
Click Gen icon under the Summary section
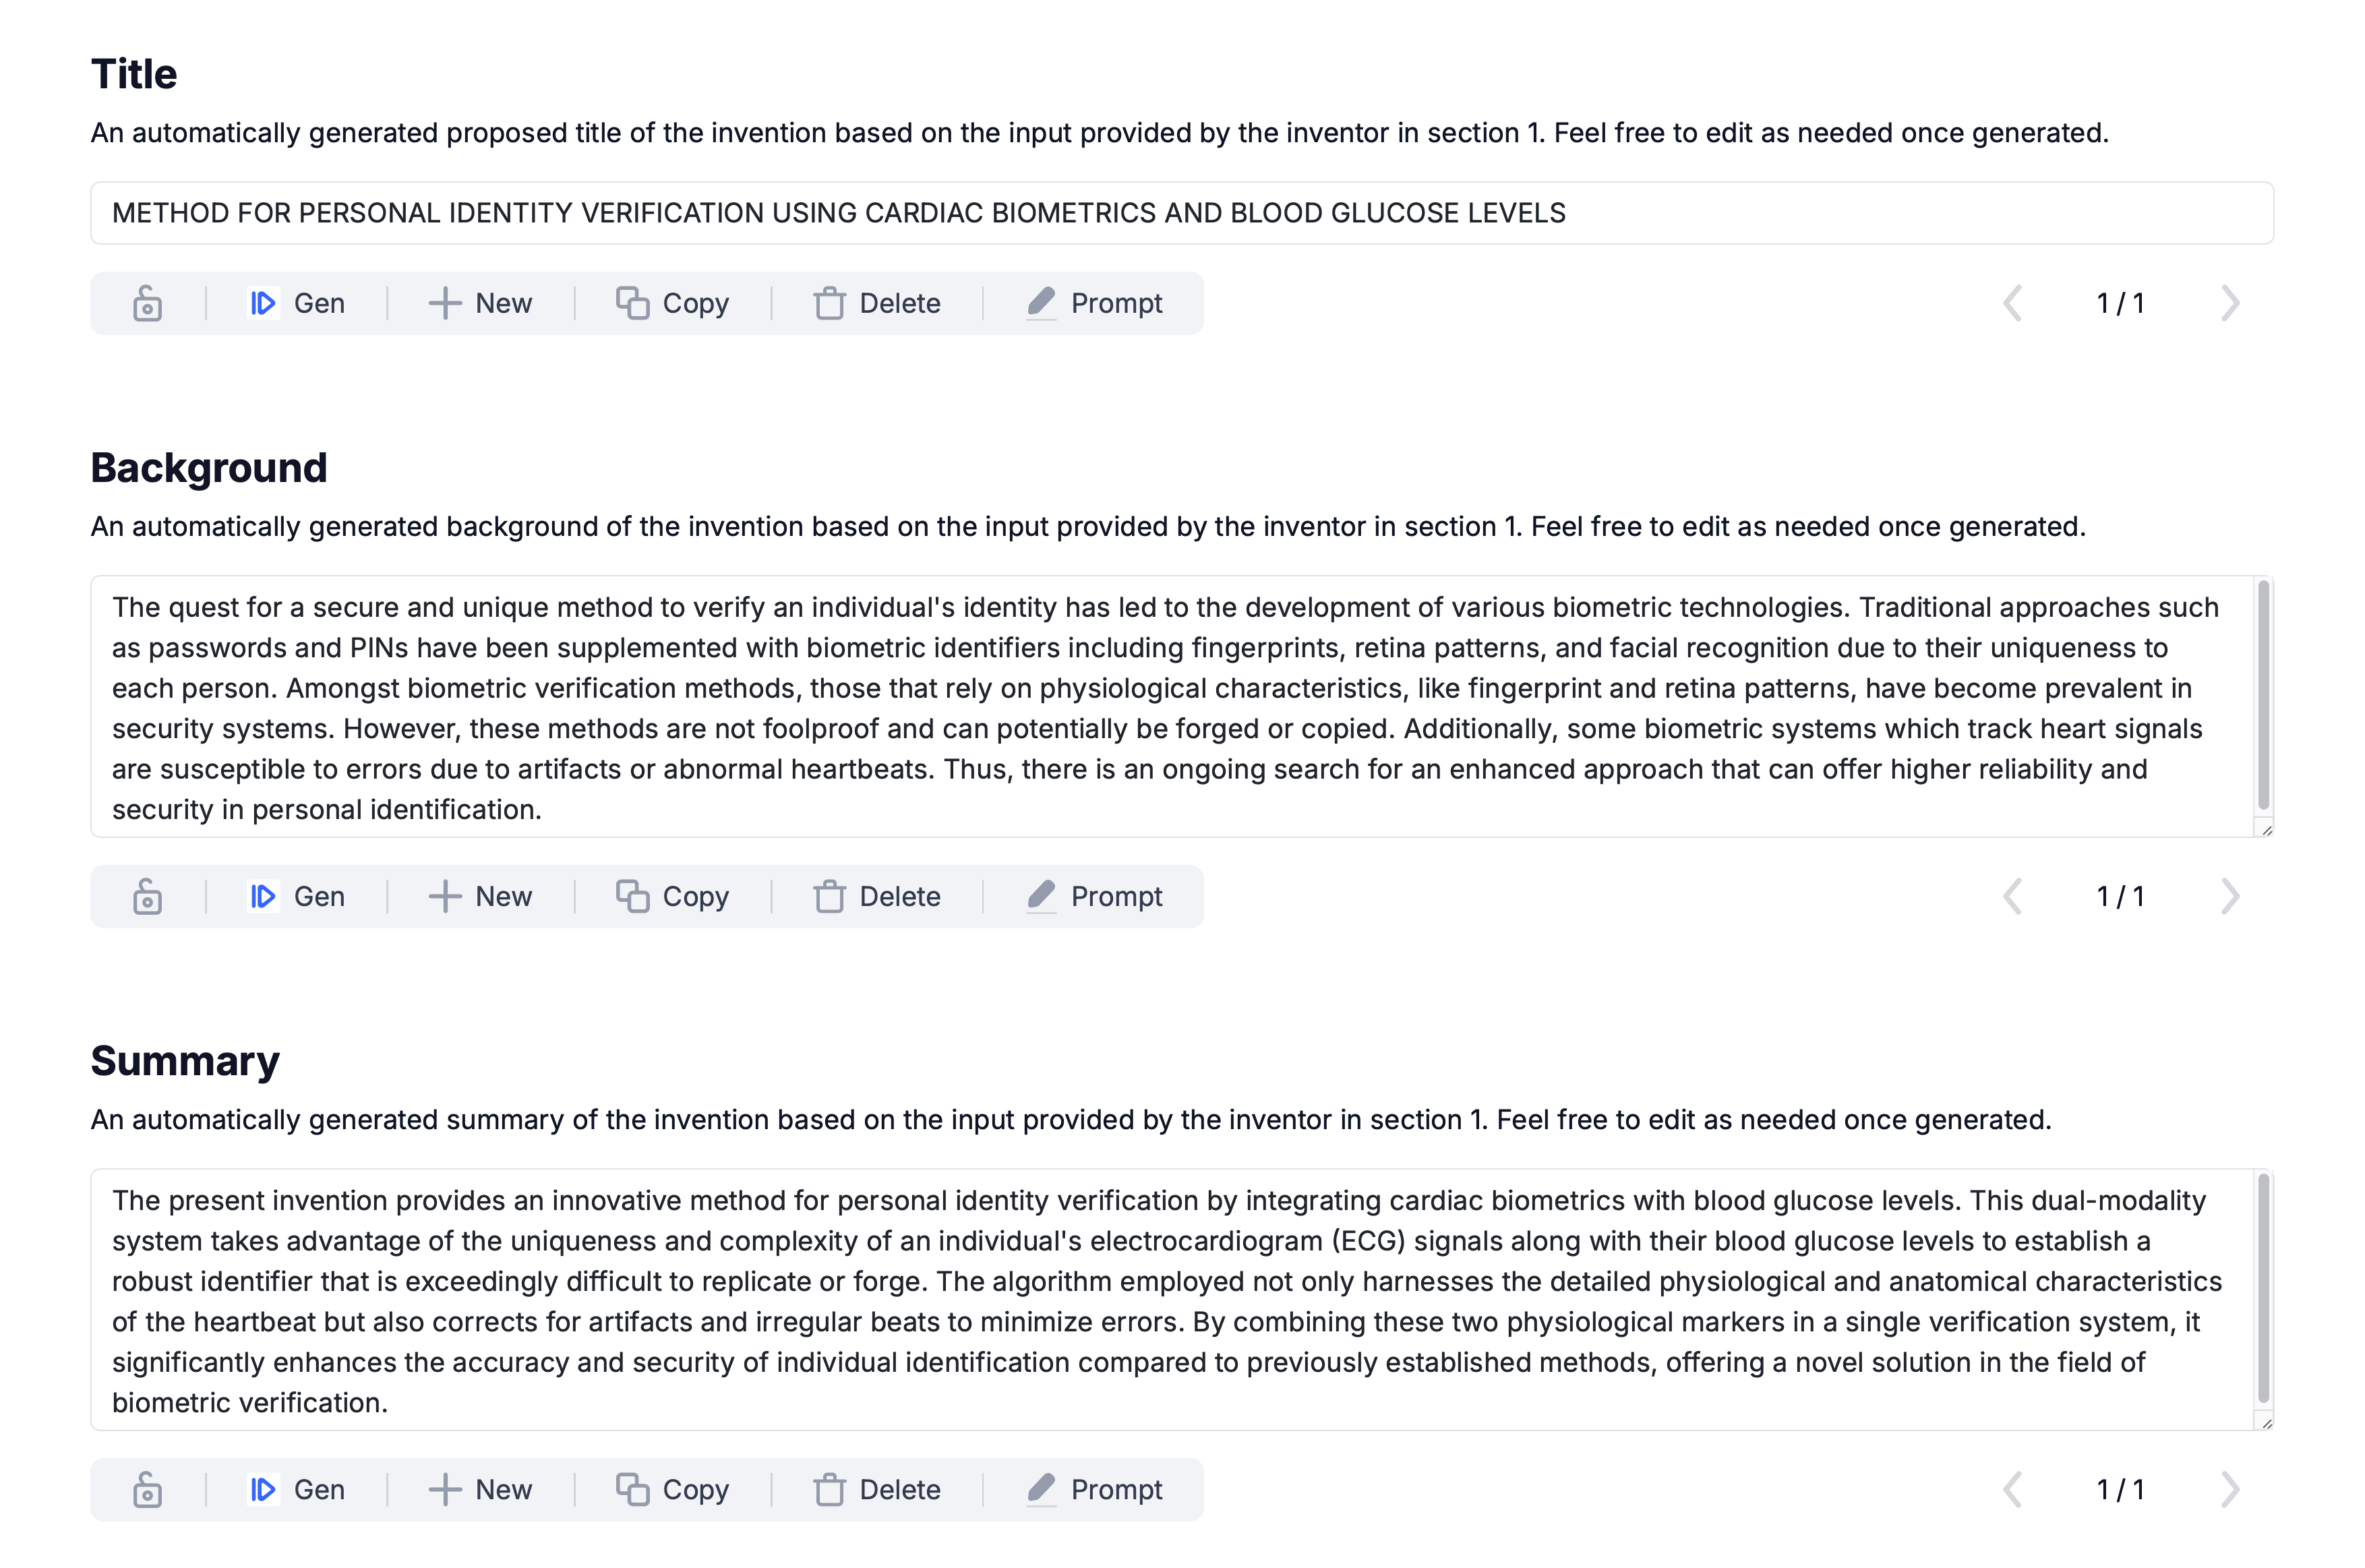pos(262,1489)
